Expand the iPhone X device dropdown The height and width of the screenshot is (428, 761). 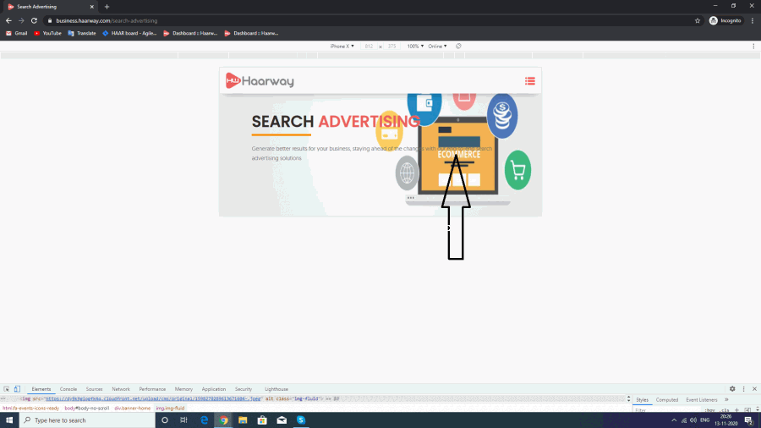point(342,46)
